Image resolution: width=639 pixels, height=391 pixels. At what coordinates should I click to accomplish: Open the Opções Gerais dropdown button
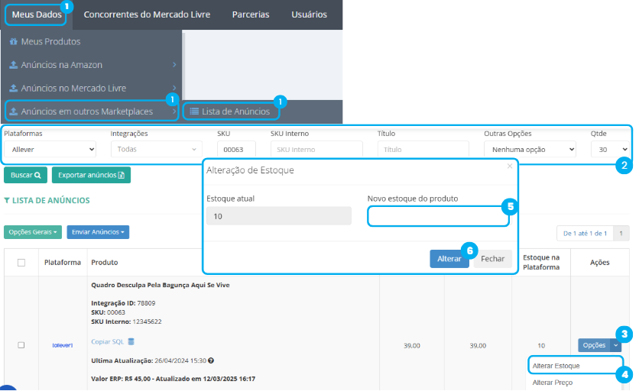point(33,232)
